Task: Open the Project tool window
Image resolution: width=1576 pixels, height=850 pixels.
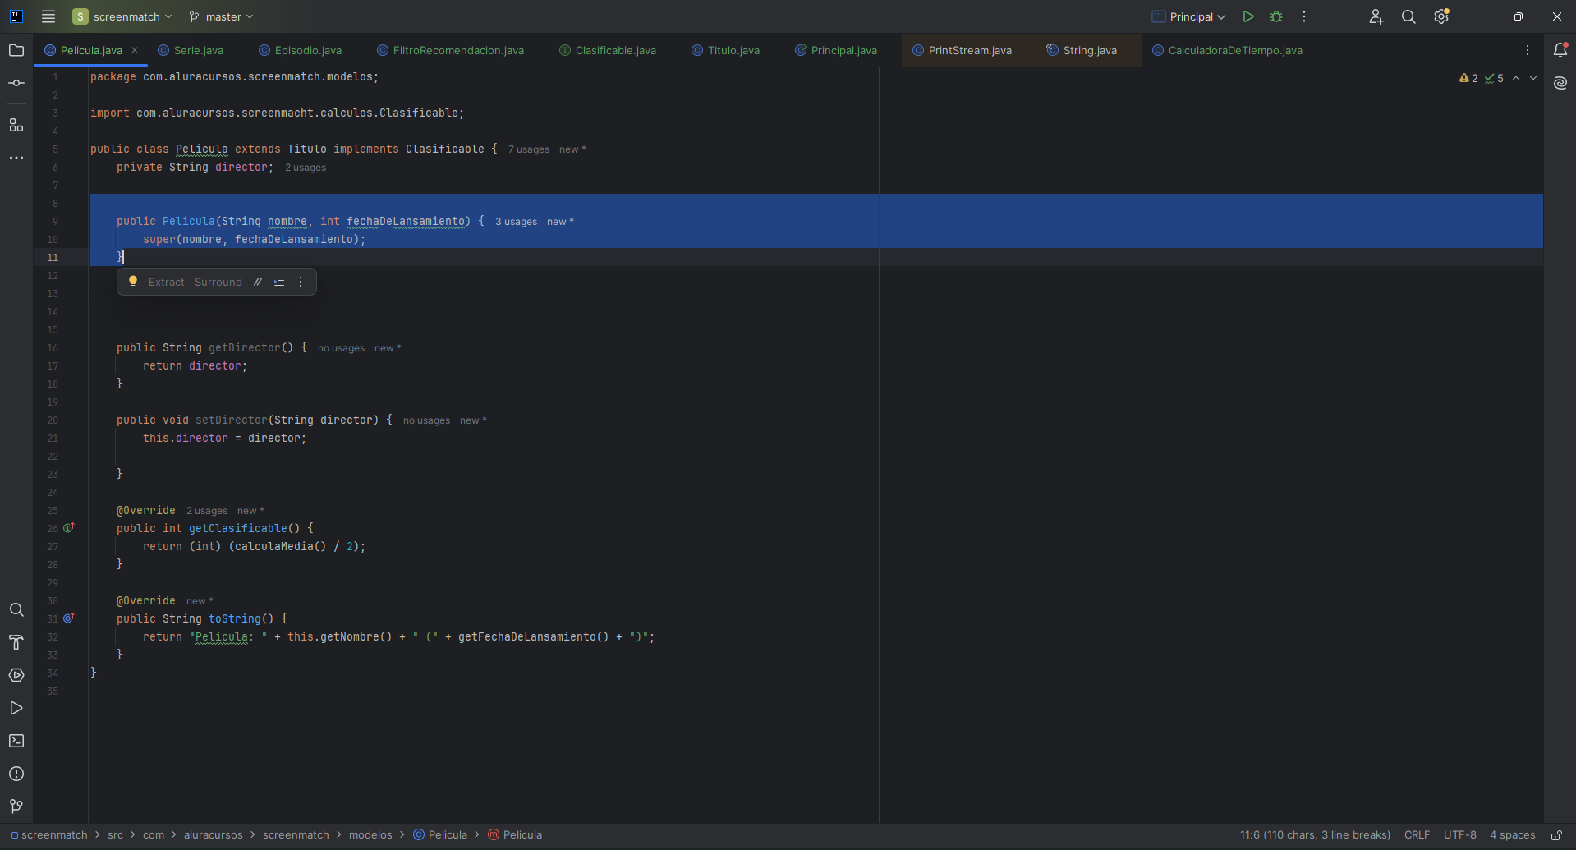Action: pyautogui.click(x=16, y=51)
